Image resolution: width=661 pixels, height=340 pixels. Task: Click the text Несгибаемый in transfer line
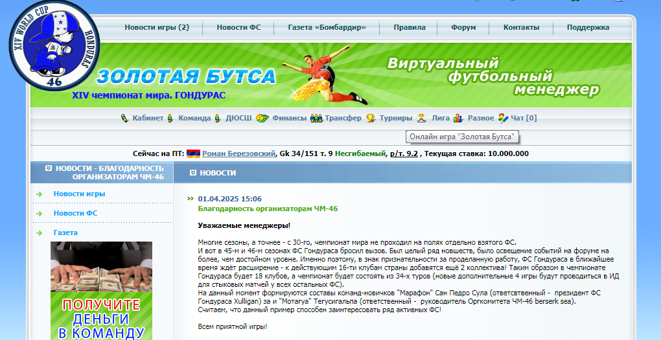(360, 153)
